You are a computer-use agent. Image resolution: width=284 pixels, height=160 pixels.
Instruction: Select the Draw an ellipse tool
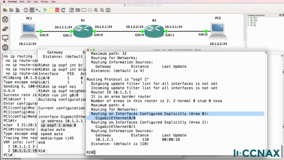pos(90,10)
